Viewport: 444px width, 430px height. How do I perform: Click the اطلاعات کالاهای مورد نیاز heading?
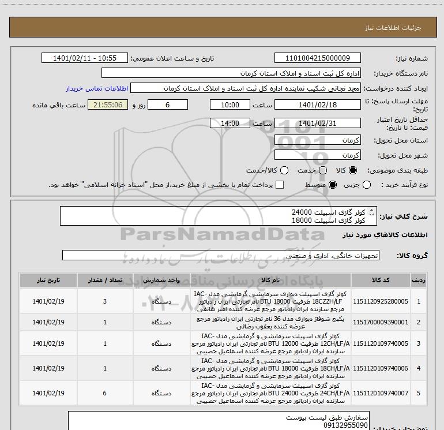[385, 235]
